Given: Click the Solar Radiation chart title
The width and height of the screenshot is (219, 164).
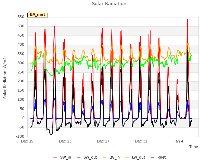Looking at the screenshot, I should click(x=109, y=4).
